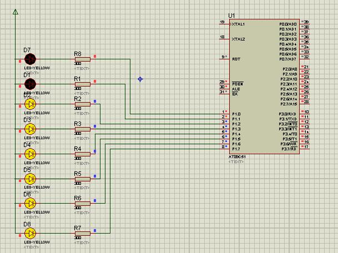The height and width of the screenshot is (253, 338).
Task: Click pin number 39 on U1
Action: click(x=306, y=22)
